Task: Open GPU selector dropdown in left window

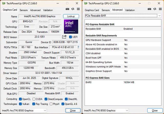Action: click(x=24, y=111)
